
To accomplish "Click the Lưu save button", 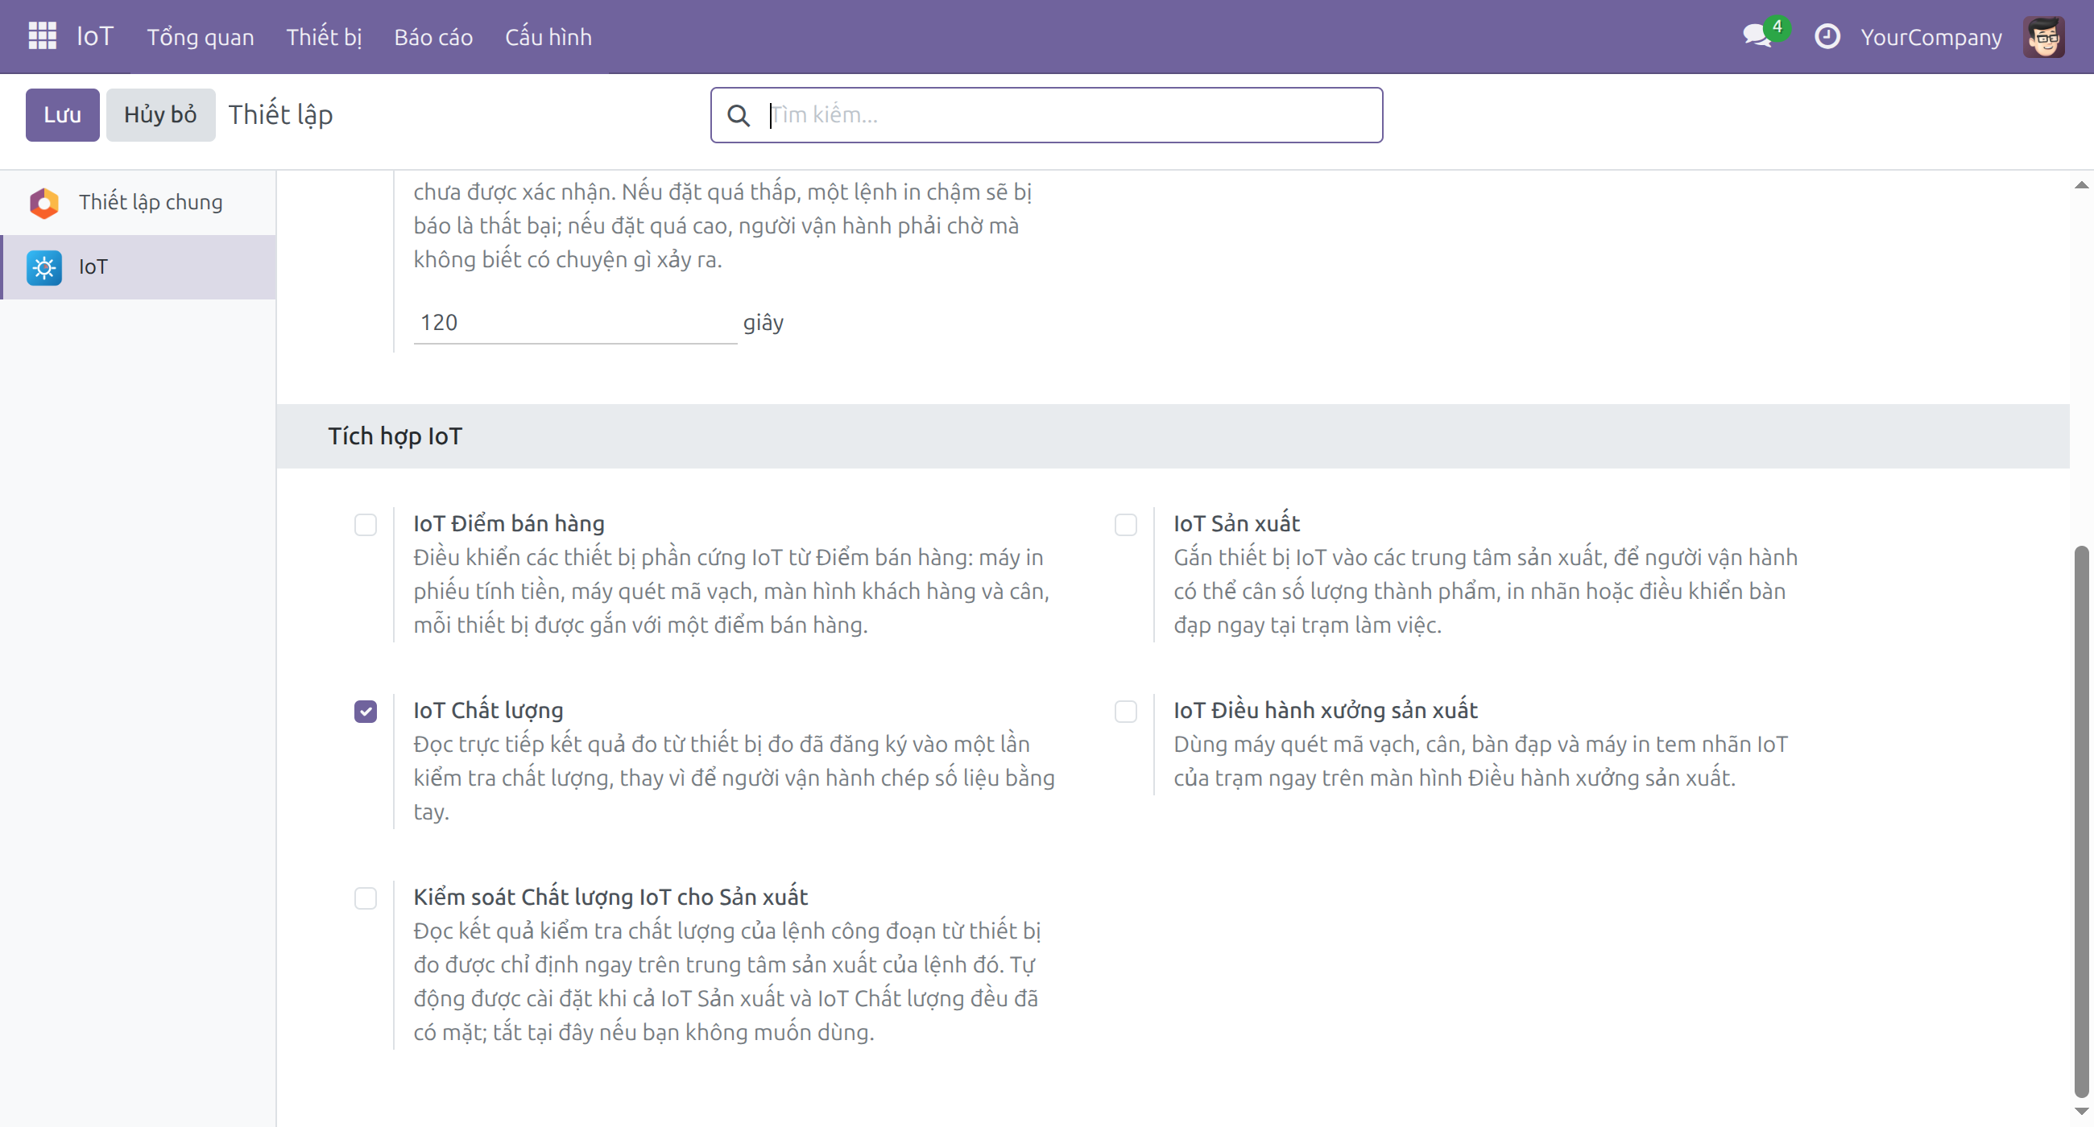I will pyautogui.click(x=63, y=114).
